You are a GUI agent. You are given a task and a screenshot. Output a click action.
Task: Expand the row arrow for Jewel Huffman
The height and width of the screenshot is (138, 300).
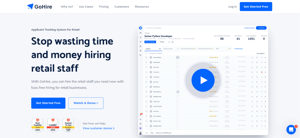265,57
